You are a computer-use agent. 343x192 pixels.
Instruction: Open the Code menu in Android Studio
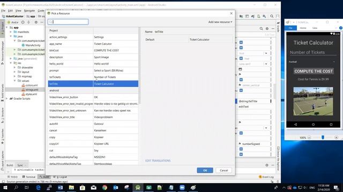(41, 11)
